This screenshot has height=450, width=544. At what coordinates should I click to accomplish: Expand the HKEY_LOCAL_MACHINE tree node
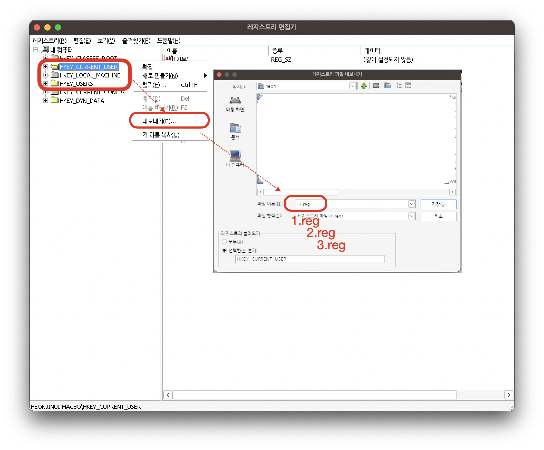46,75
